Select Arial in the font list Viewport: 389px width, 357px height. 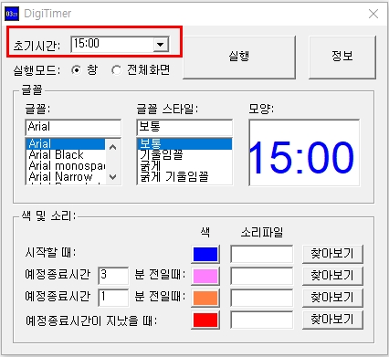point(66,143)
